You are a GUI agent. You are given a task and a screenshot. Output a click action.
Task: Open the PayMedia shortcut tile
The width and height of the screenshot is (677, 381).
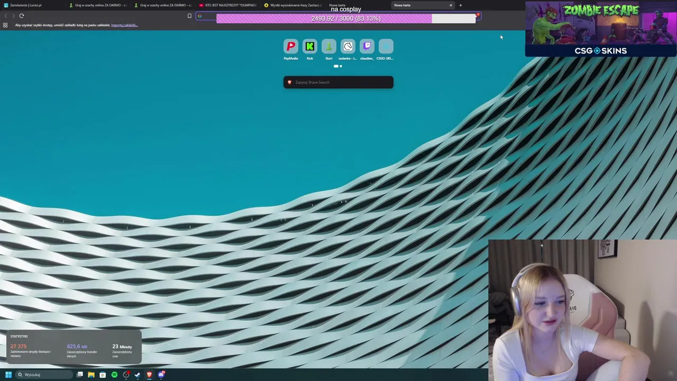pos(290,47)
